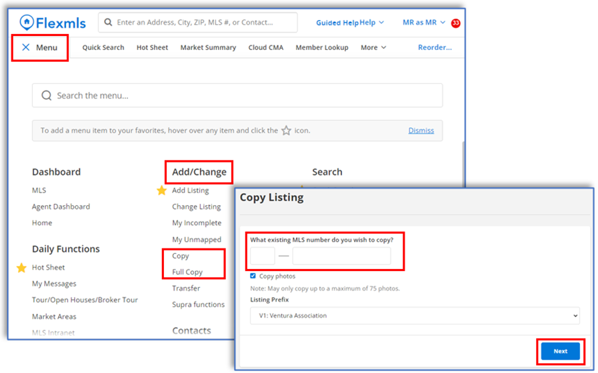Viewport: 598px width, 373px height.
Task: Open Member Lookup
Action: pos(322,48)
